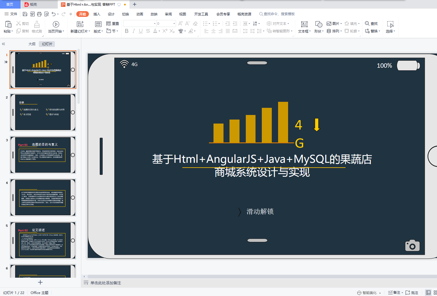Click the add slide plus button below thumbnails

40,282
